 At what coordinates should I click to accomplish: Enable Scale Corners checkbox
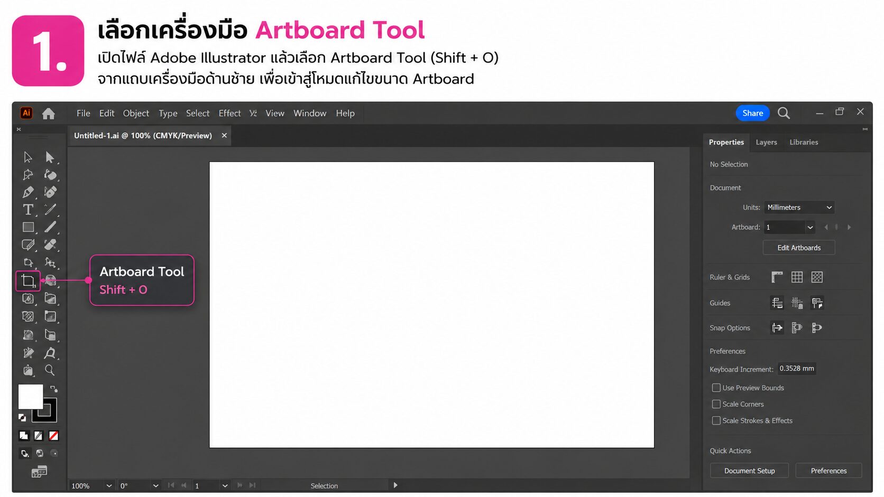[x=716, y=404]
